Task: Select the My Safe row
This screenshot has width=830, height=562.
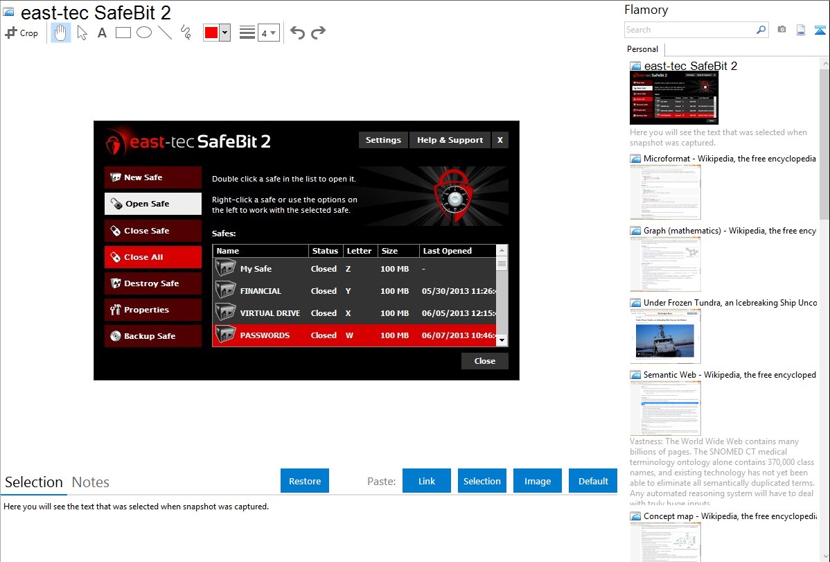Action: click(x=355, y=269)
